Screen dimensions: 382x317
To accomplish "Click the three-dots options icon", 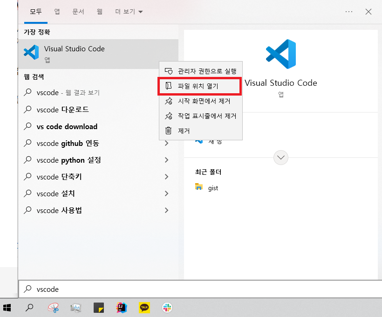I will (x=349, y=12).
